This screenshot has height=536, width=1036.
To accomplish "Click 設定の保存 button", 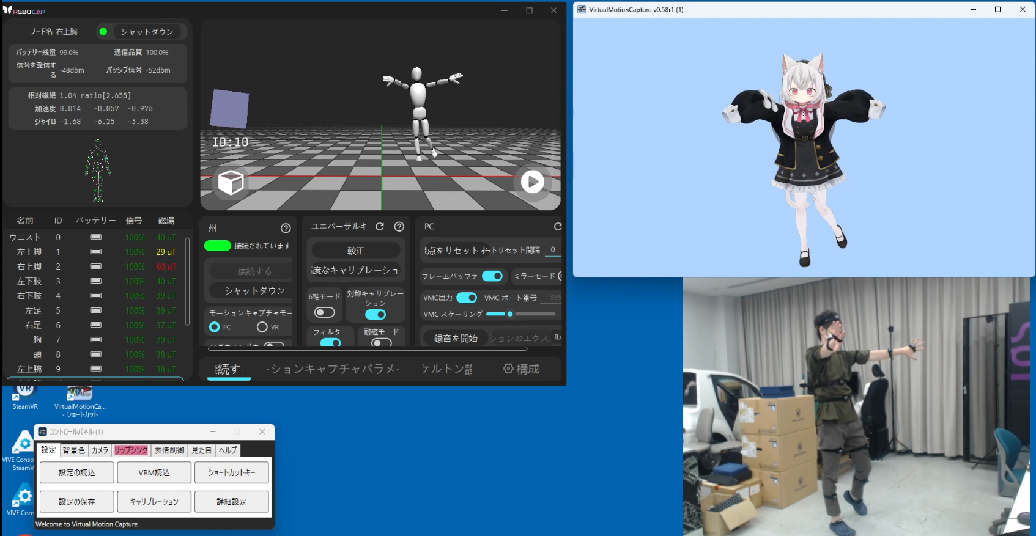I will (x=77, y=502).
